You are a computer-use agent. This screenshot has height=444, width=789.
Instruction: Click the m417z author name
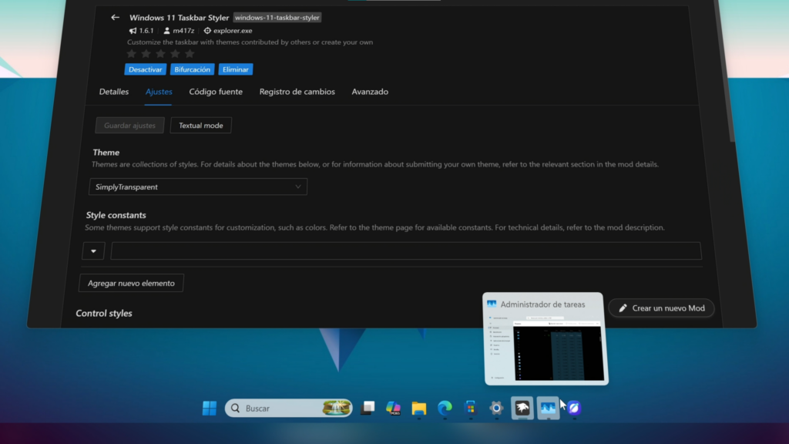pyautogui.click(x=183, y=31)
